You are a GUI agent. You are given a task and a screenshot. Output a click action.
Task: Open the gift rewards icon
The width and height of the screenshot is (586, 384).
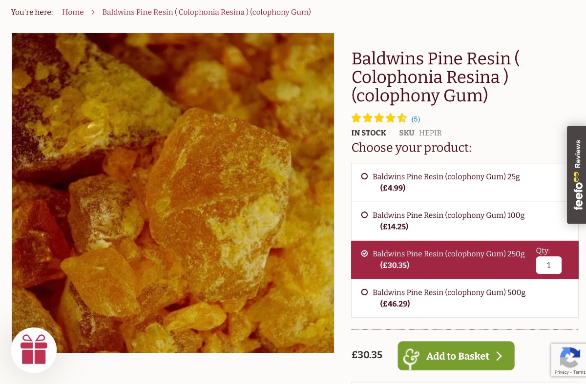pyautogui.click(x=34, y=349)
